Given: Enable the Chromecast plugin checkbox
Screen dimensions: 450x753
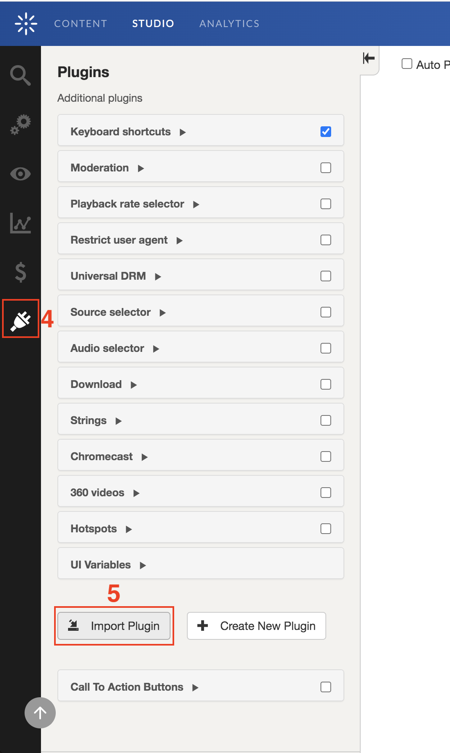Looking at the screenshot, I should point(326,456).
